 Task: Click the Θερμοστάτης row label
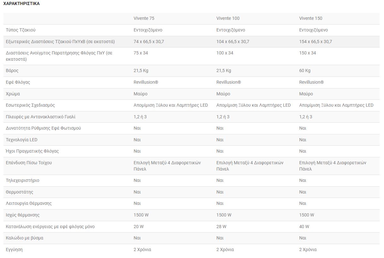tap(20, 192)
